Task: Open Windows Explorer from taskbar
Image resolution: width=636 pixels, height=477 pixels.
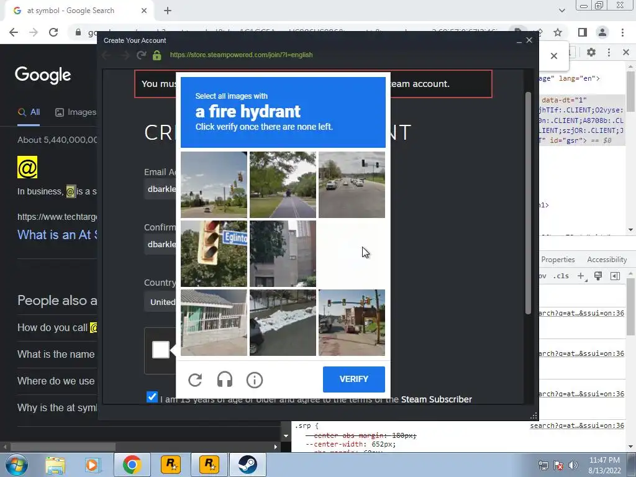Action: click(x=55, y=465)
